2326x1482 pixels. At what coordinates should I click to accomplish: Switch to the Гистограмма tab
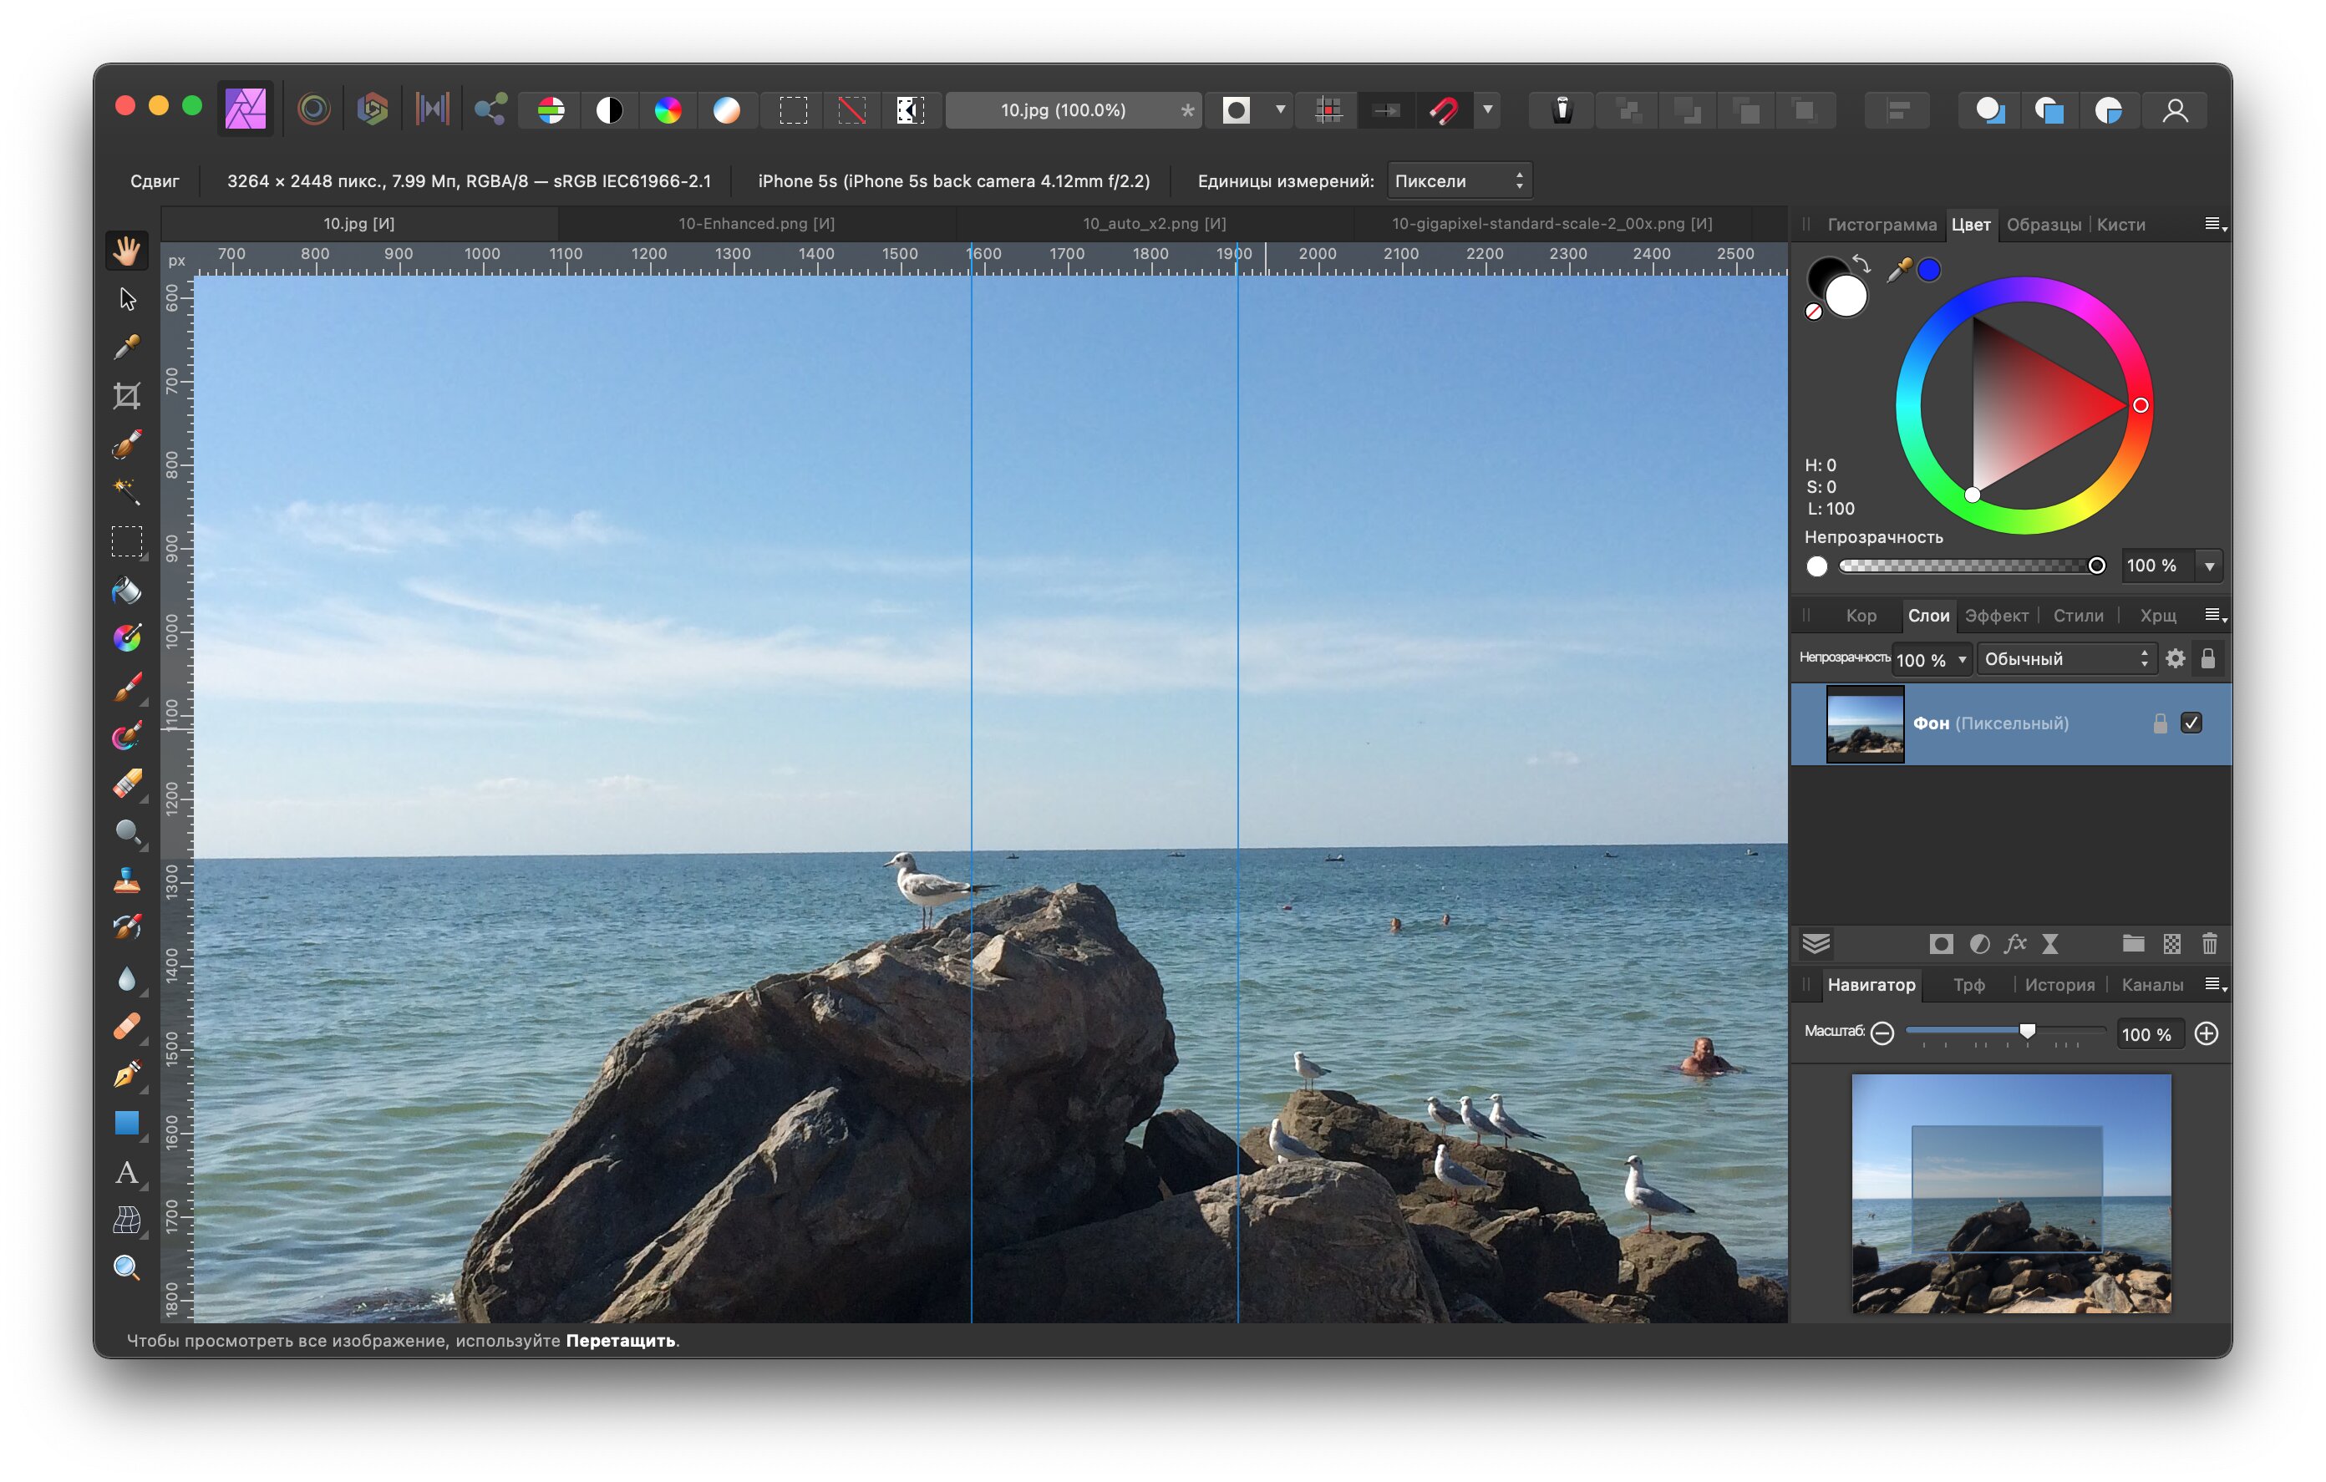point(1882,224)
